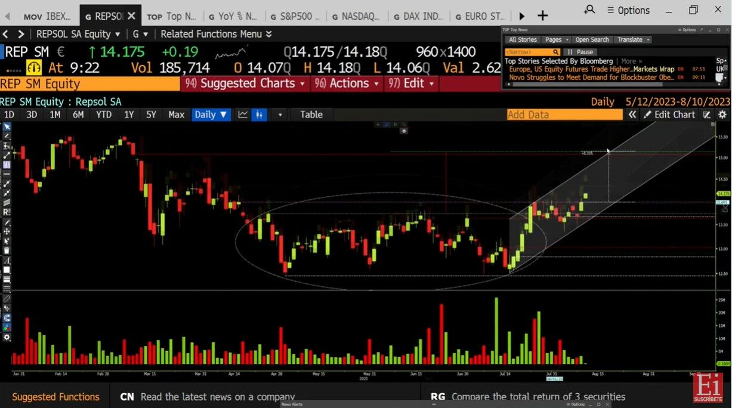
Task: Select the eraser tool in drawing toolbar
Action: pos(7,299)
